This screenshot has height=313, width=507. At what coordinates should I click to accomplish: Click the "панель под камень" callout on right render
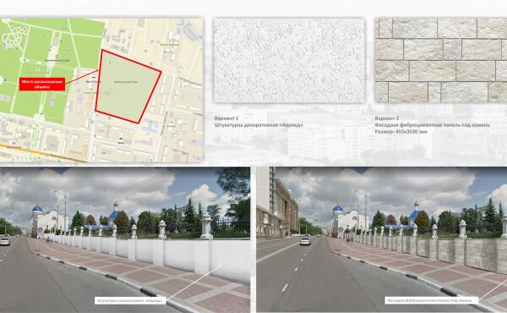click(431, 300)
